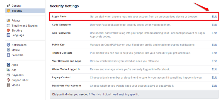Open Support Inbox

[20, 80]
